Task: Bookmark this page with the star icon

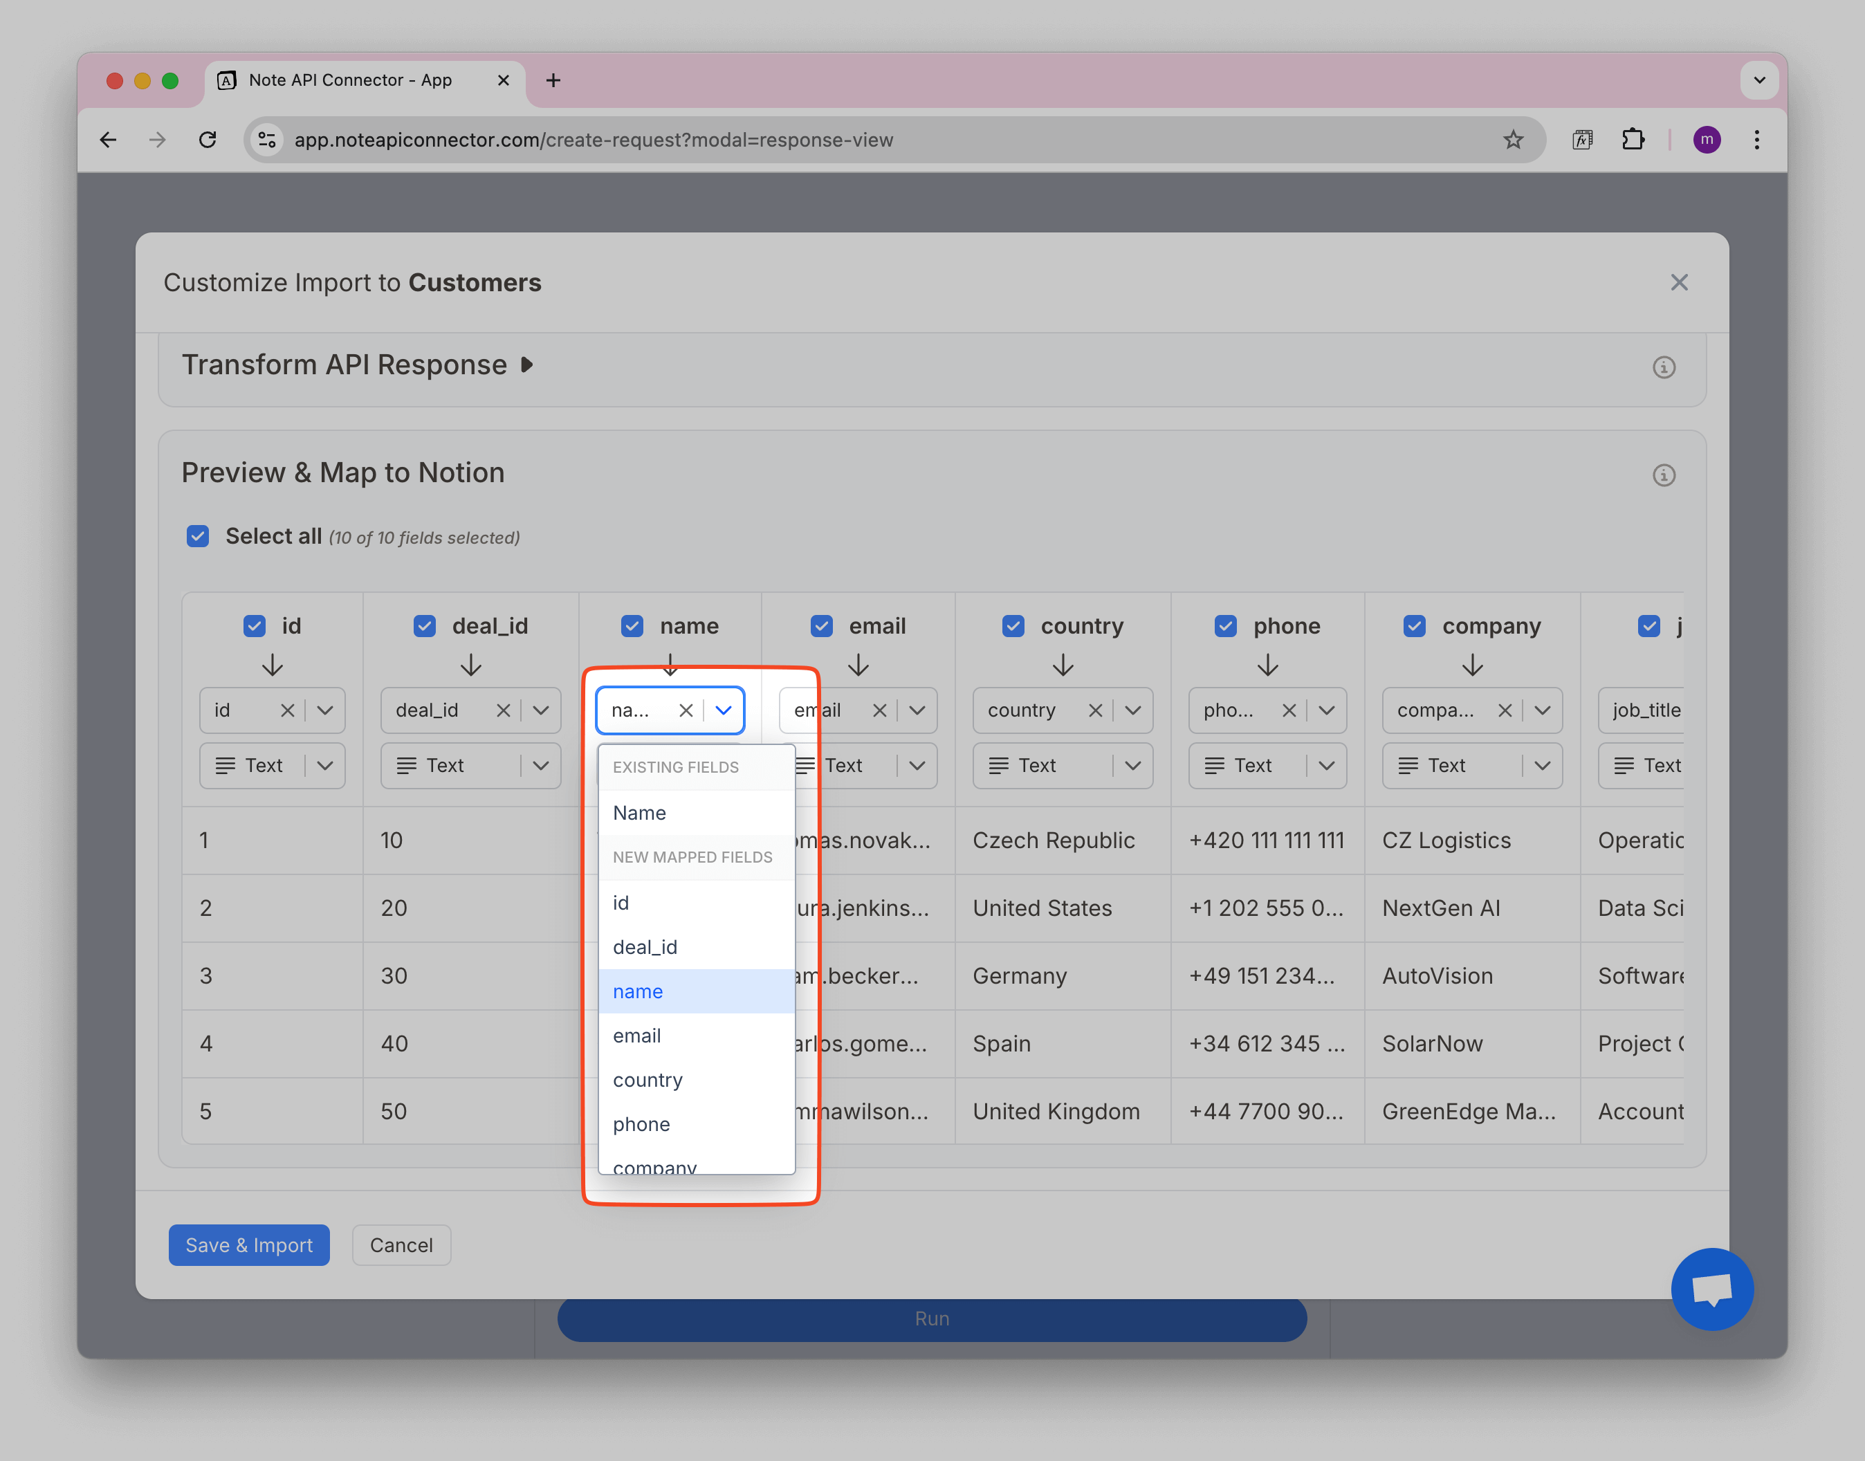Action: 1512,140
